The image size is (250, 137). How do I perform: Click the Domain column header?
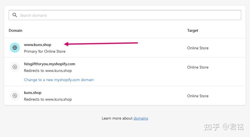[16, 30]
